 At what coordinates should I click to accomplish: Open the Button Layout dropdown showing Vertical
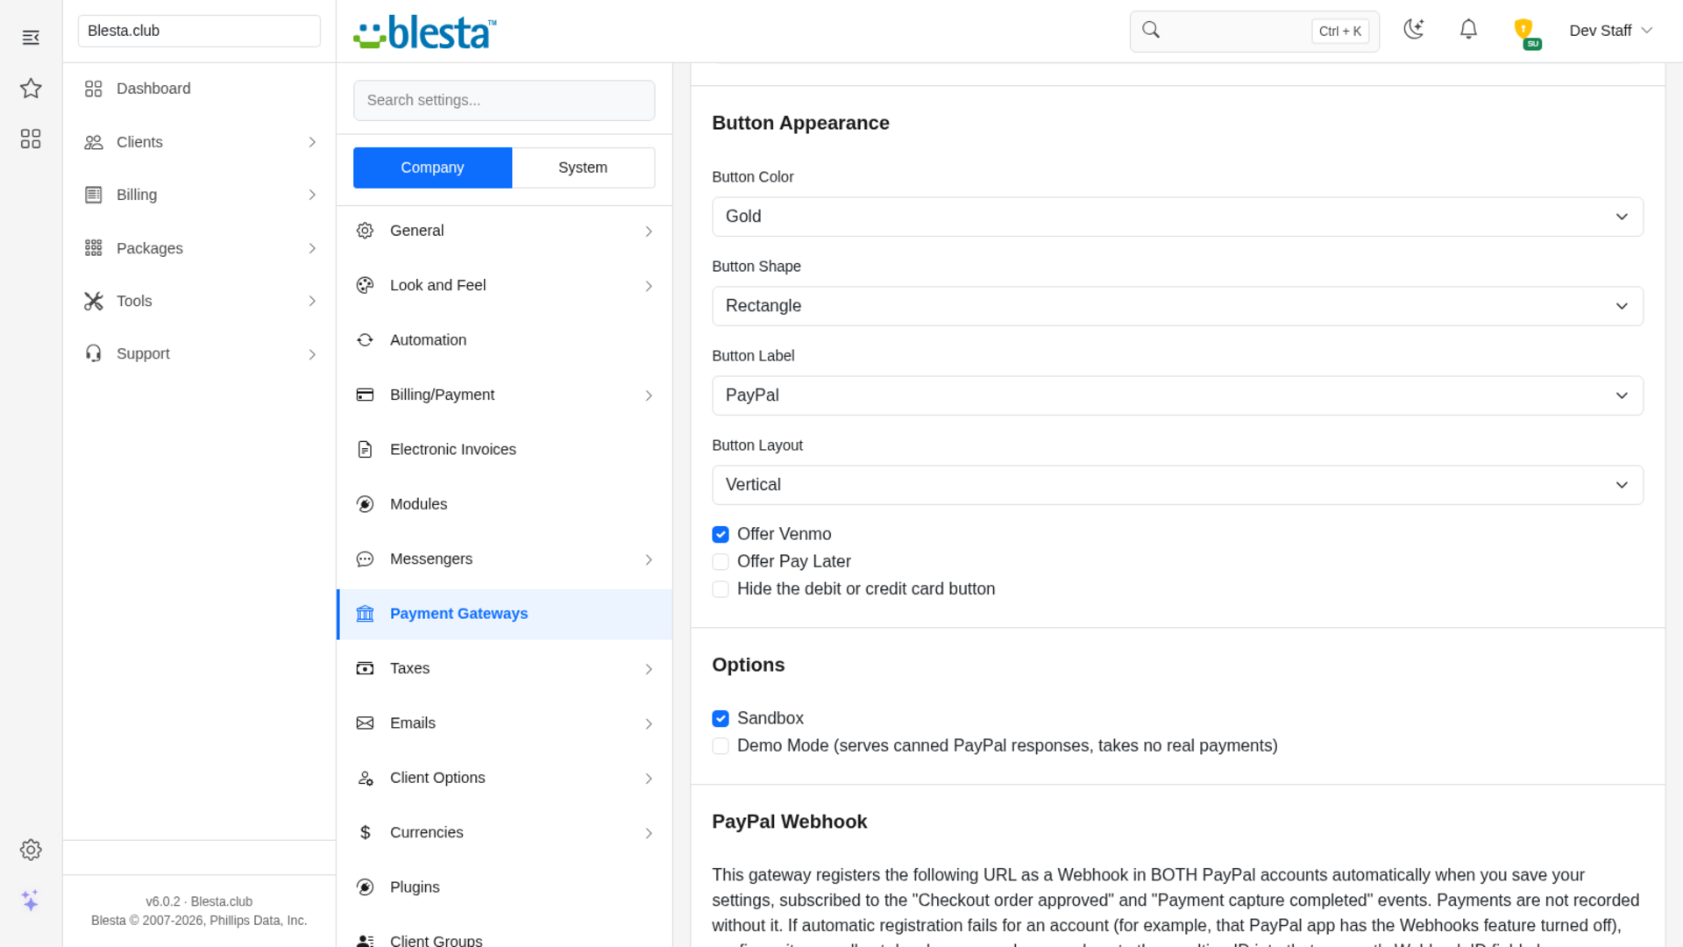[x=1177, y=485]
